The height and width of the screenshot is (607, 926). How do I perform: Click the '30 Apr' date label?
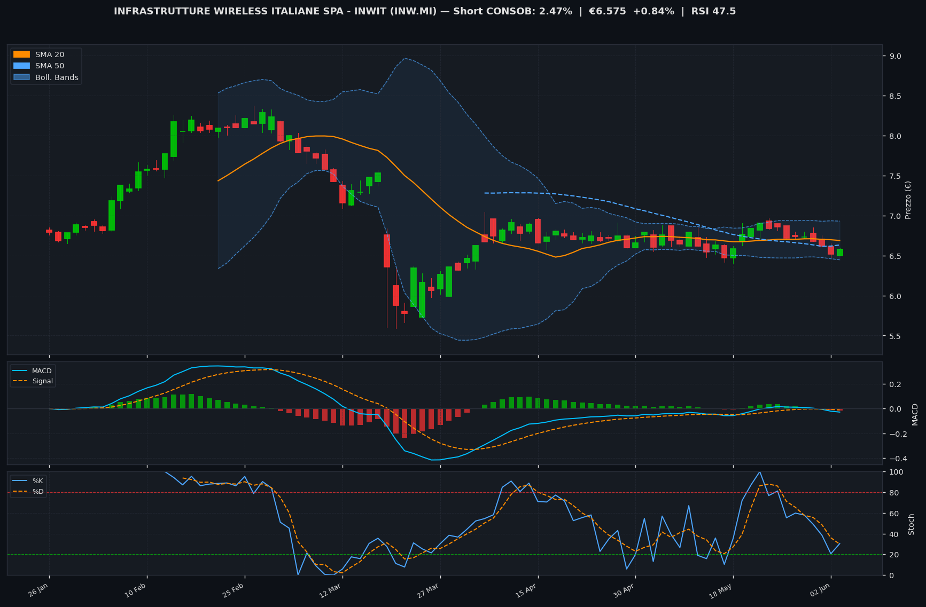point(625,591)
